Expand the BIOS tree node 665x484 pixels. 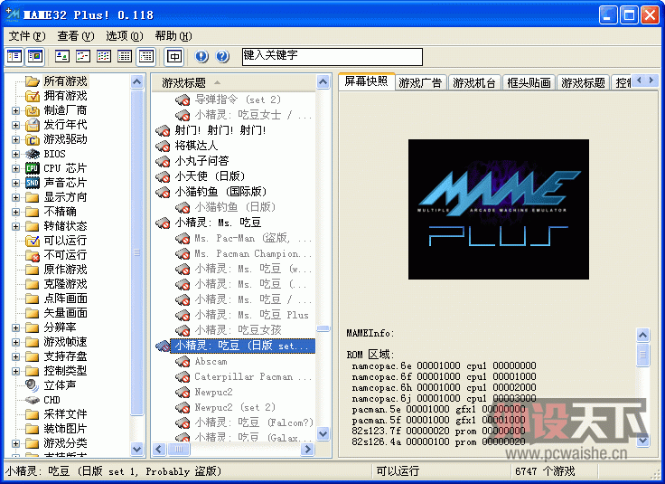coord(15,154)
